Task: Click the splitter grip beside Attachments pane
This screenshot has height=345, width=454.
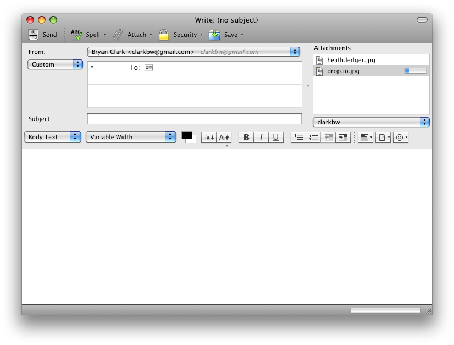Action: pyautogui.click(x=308, y=85)
